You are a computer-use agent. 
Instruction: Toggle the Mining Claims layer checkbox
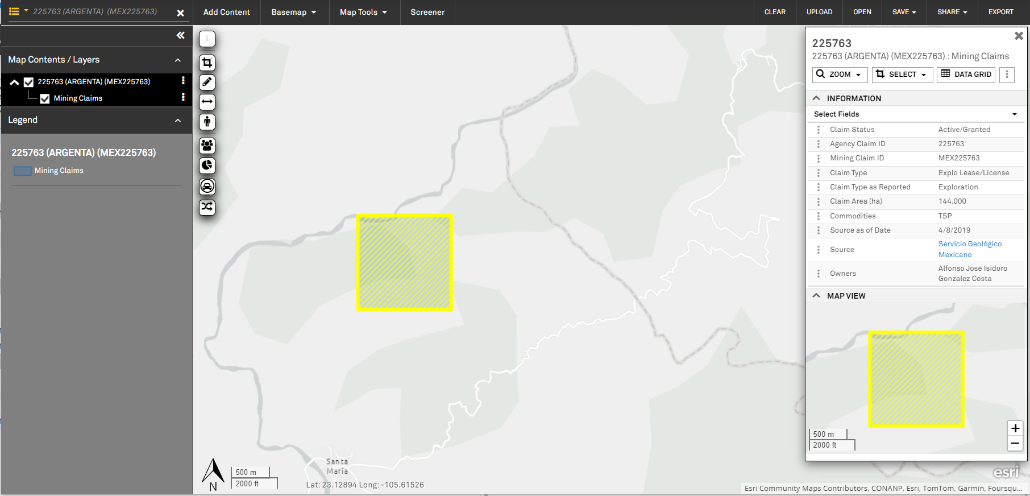45,98
